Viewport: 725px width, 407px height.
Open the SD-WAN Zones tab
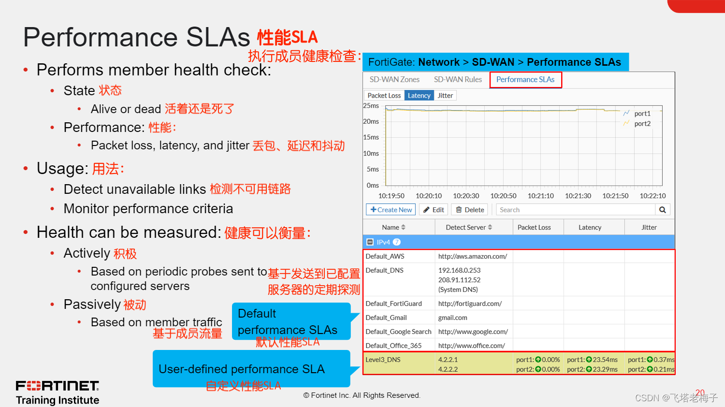[394, 79]
